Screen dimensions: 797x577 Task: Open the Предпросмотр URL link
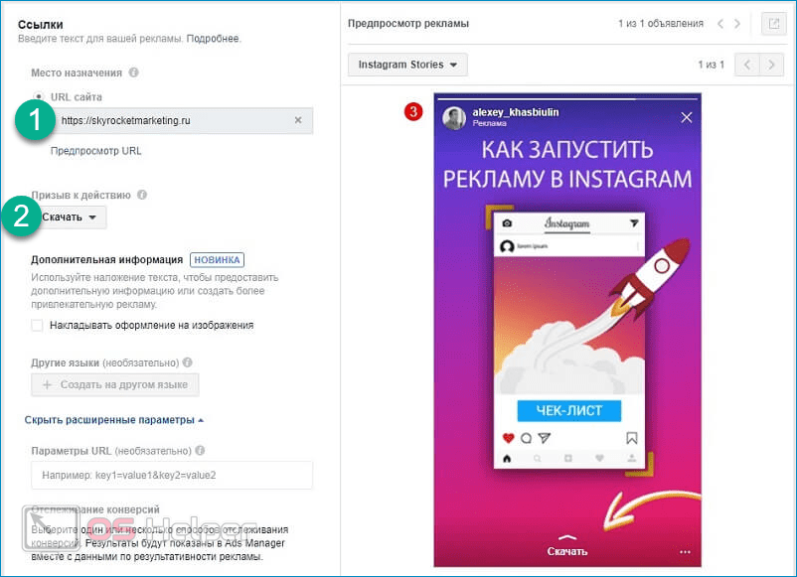pos(95,151)
